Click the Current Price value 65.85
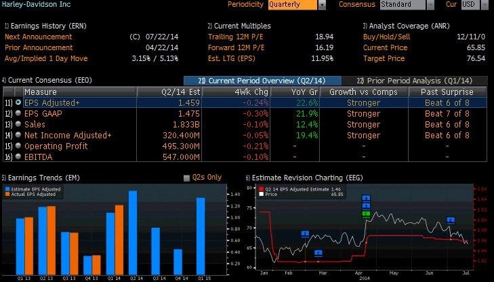The height and width of the screenshot is (282, 494). [476, 47]
